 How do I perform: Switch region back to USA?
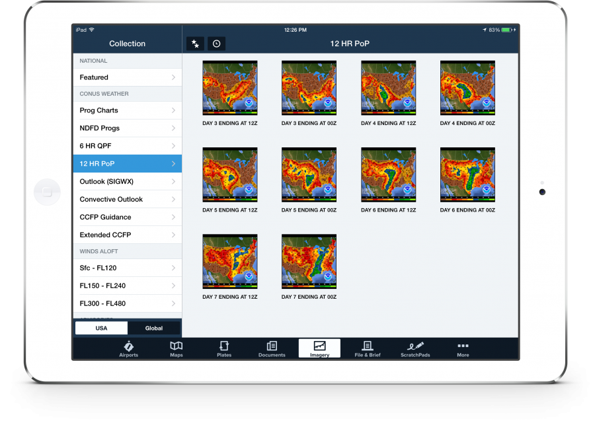point(101,328)
